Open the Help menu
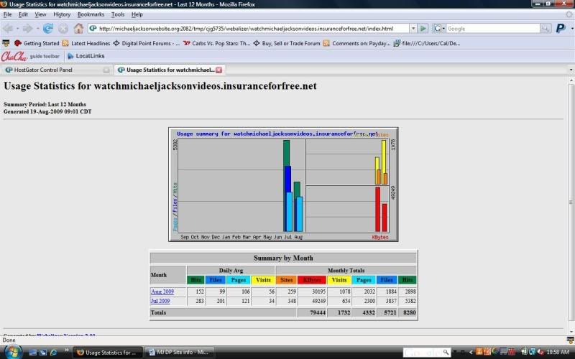Screen dimensions: 575x359 point(137,14)
